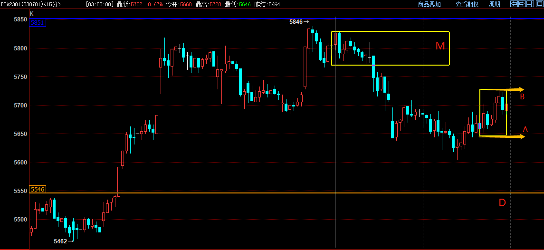Click the 5500 price axis label

pyautogui.click(x=21, y=220)
